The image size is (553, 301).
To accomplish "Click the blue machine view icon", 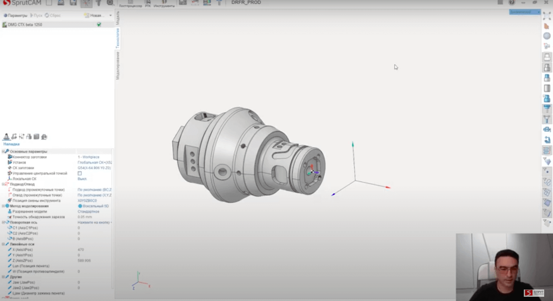I will point(547,129).
